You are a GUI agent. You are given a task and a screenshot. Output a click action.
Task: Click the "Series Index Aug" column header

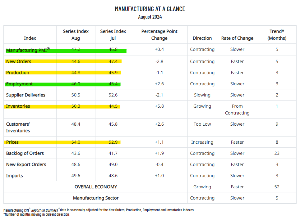tap(76, 35)
